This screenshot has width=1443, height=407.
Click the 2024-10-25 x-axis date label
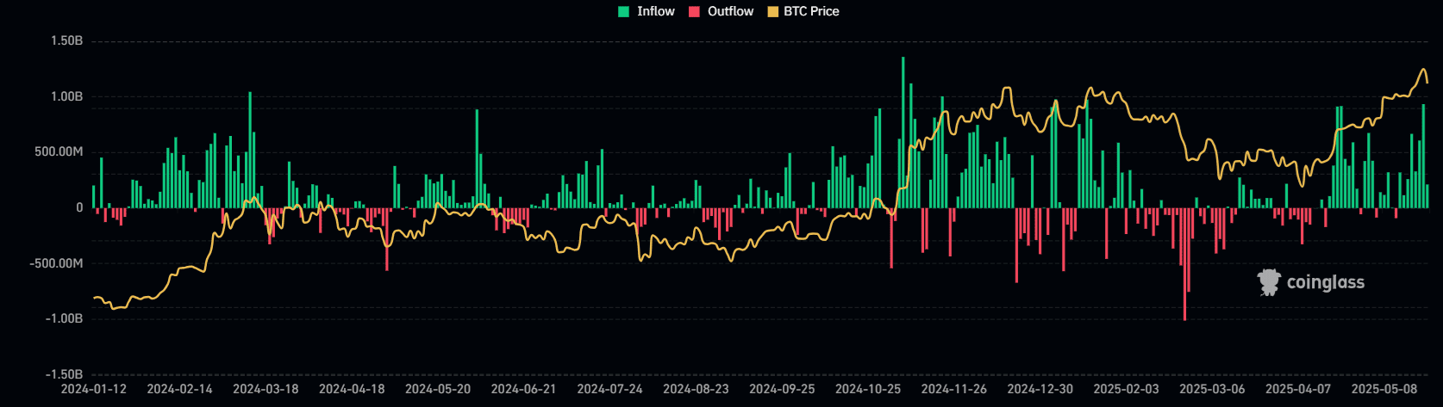click(x=868, y=389)
